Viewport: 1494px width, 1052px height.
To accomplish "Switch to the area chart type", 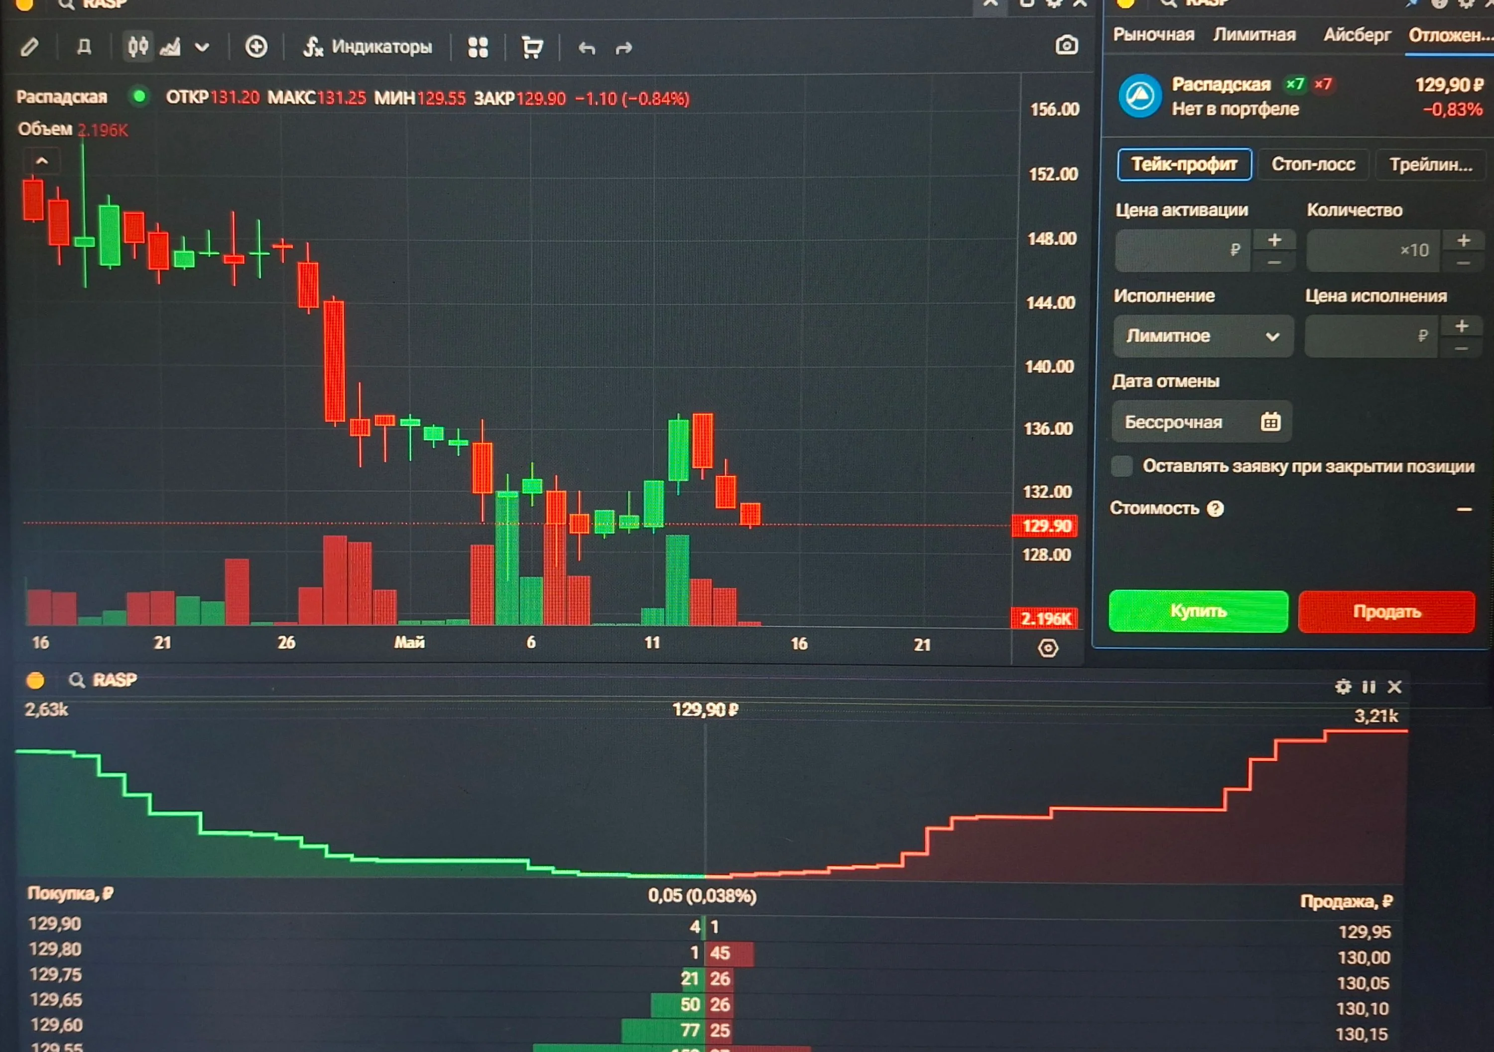I will point(170,47).
